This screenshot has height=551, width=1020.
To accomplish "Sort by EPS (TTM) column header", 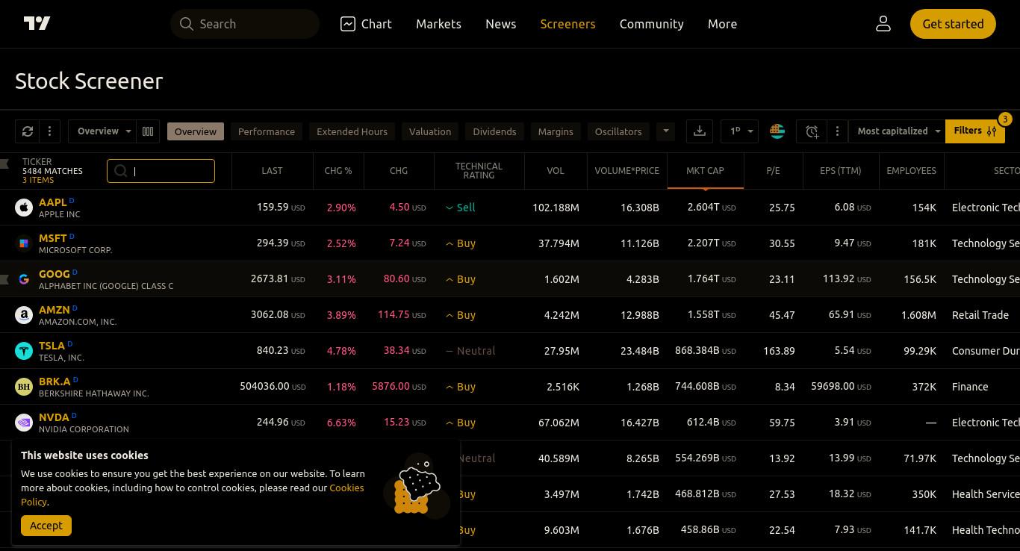I will (x=840, y=171).
